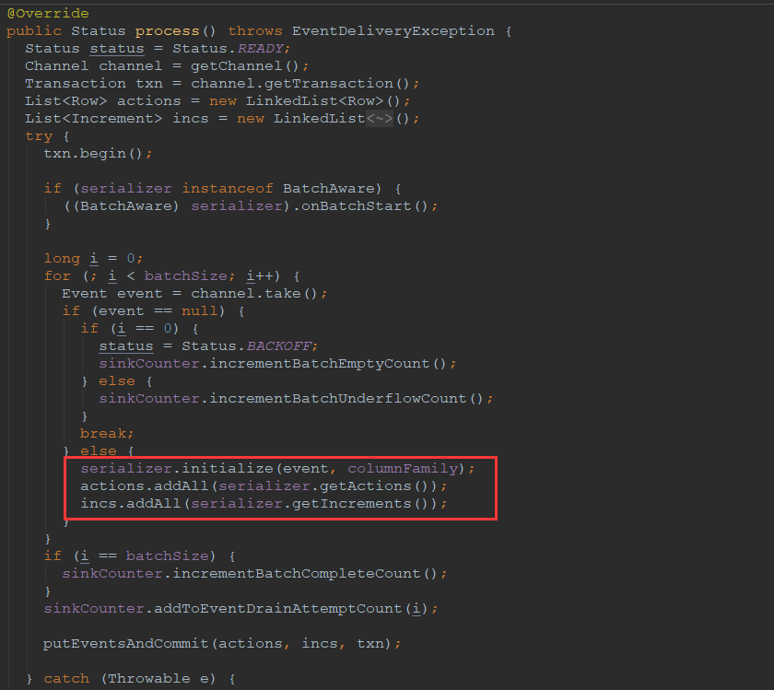
Task: Click the instanceof keyword
Action: (227, 189)
